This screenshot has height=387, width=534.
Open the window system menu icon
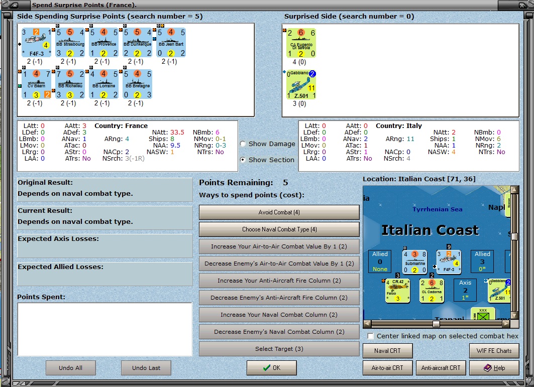click(x=15, y=5)
